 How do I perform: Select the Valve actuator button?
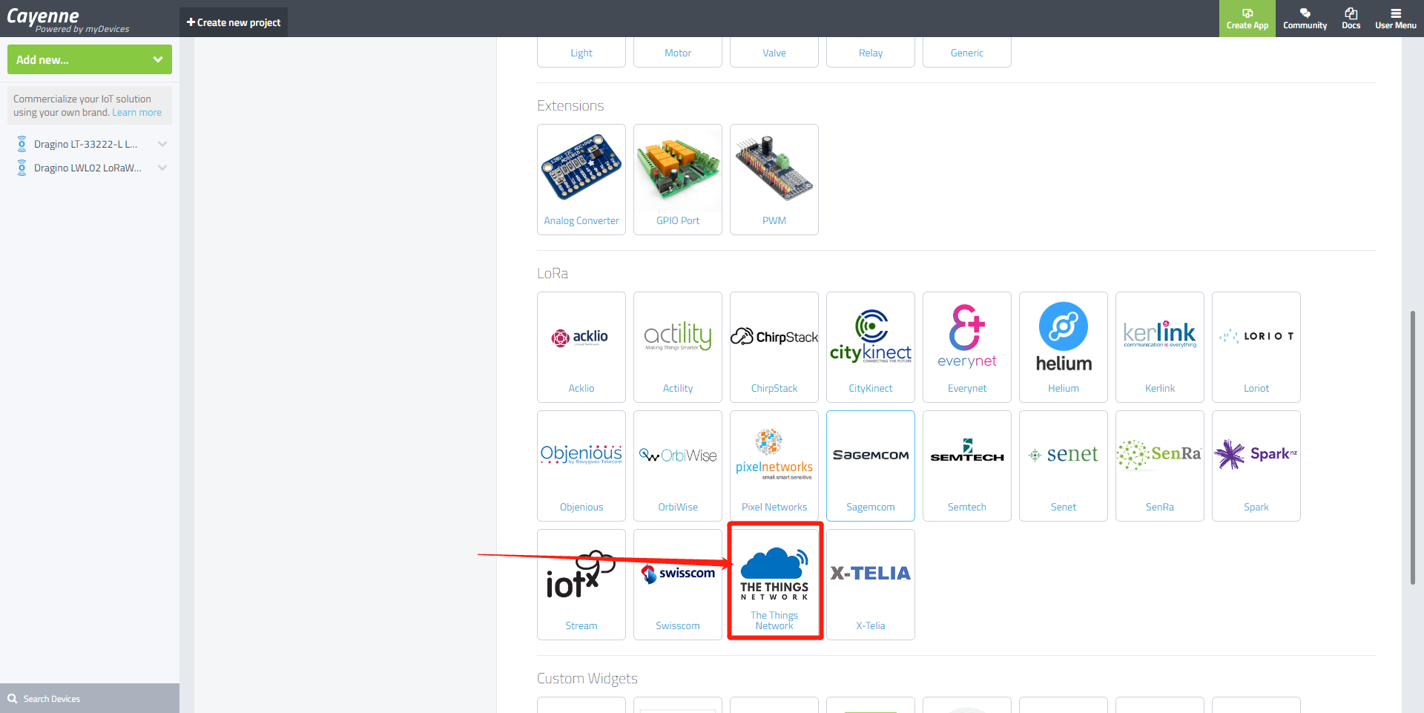tap(774, 53)
